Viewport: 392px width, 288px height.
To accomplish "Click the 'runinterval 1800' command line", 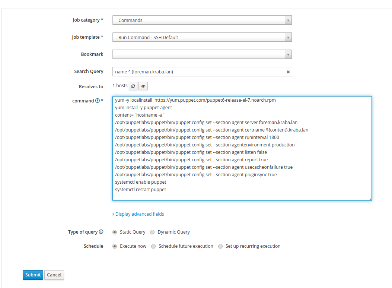I will click(x=197, y=137).
